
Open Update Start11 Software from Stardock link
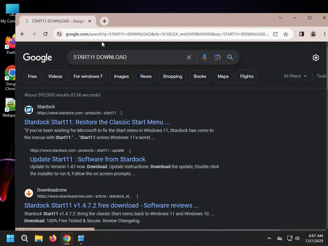click(x=88, y=159)
